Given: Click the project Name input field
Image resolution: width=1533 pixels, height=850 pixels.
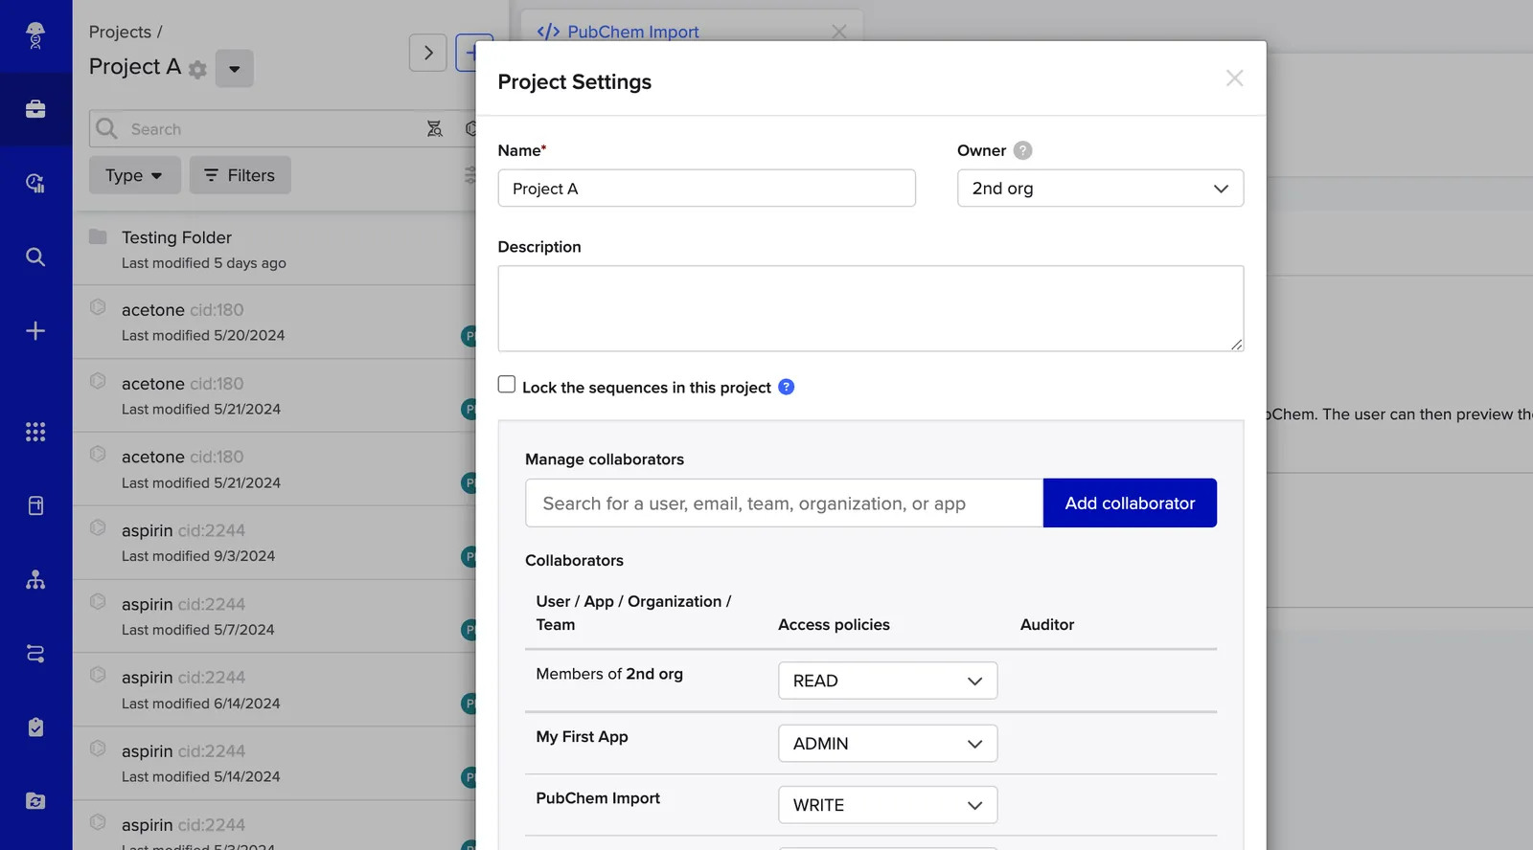Looking at the screenshot, I should point(706,189).
